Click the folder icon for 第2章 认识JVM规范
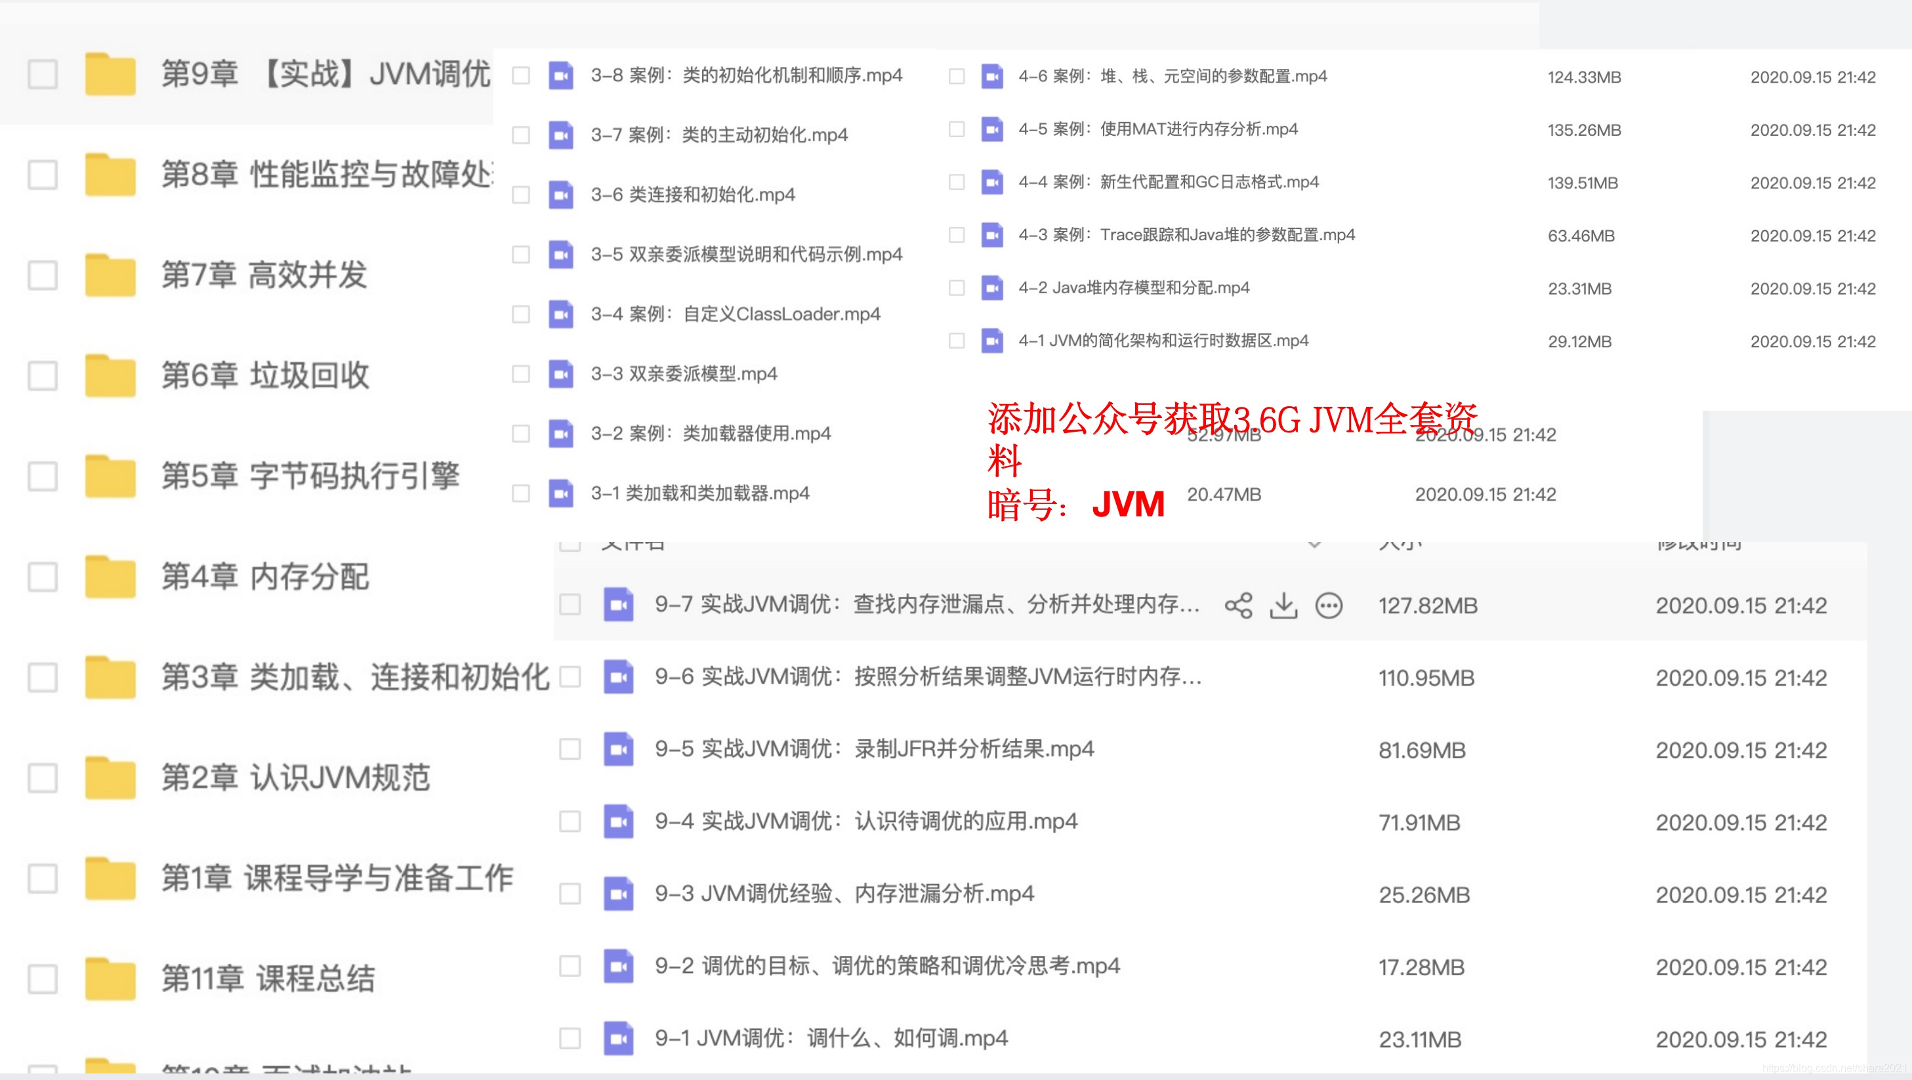1912x1080 pixels. pyautogui.click(x=110, y=776)
